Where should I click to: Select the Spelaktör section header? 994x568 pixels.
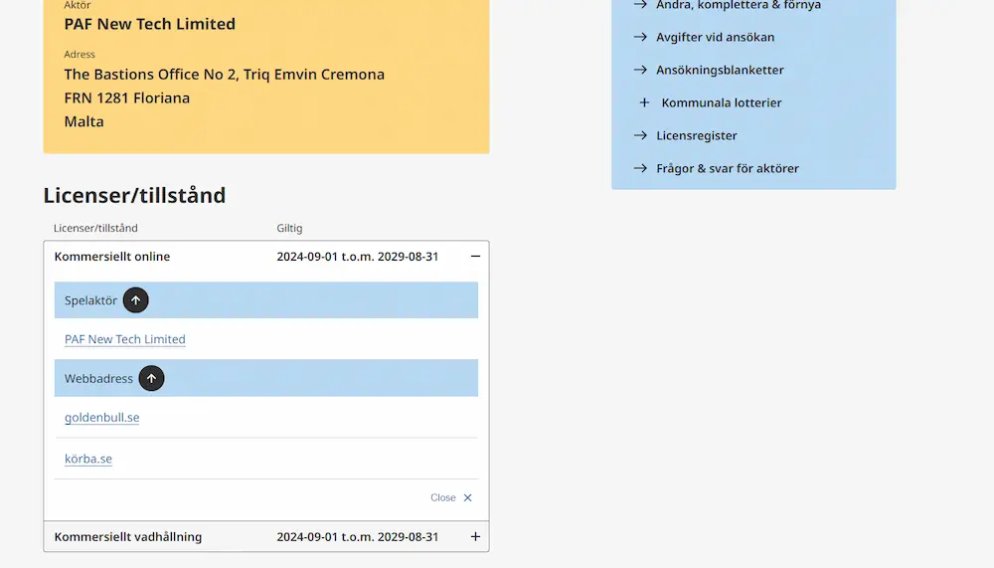[x=266, y=300]
